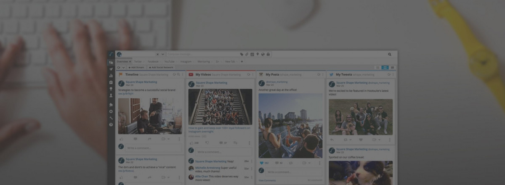
Task: Open Assignments clipboard icon in sidebar
Action: pyautogui.click(x=111, y=82)
